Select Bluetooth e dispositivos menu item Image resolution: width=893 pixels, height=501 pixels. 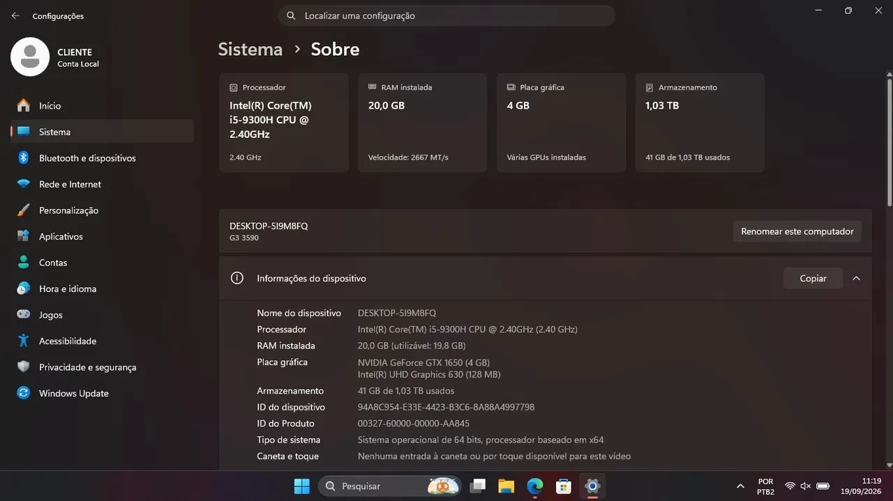coord(102,157)
